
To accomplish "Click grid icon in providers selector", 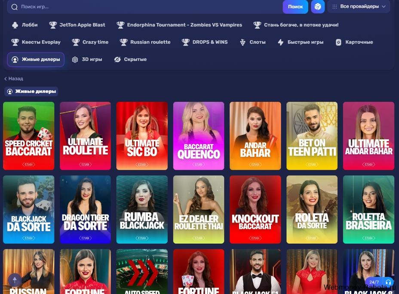I will tap(335, 6).
